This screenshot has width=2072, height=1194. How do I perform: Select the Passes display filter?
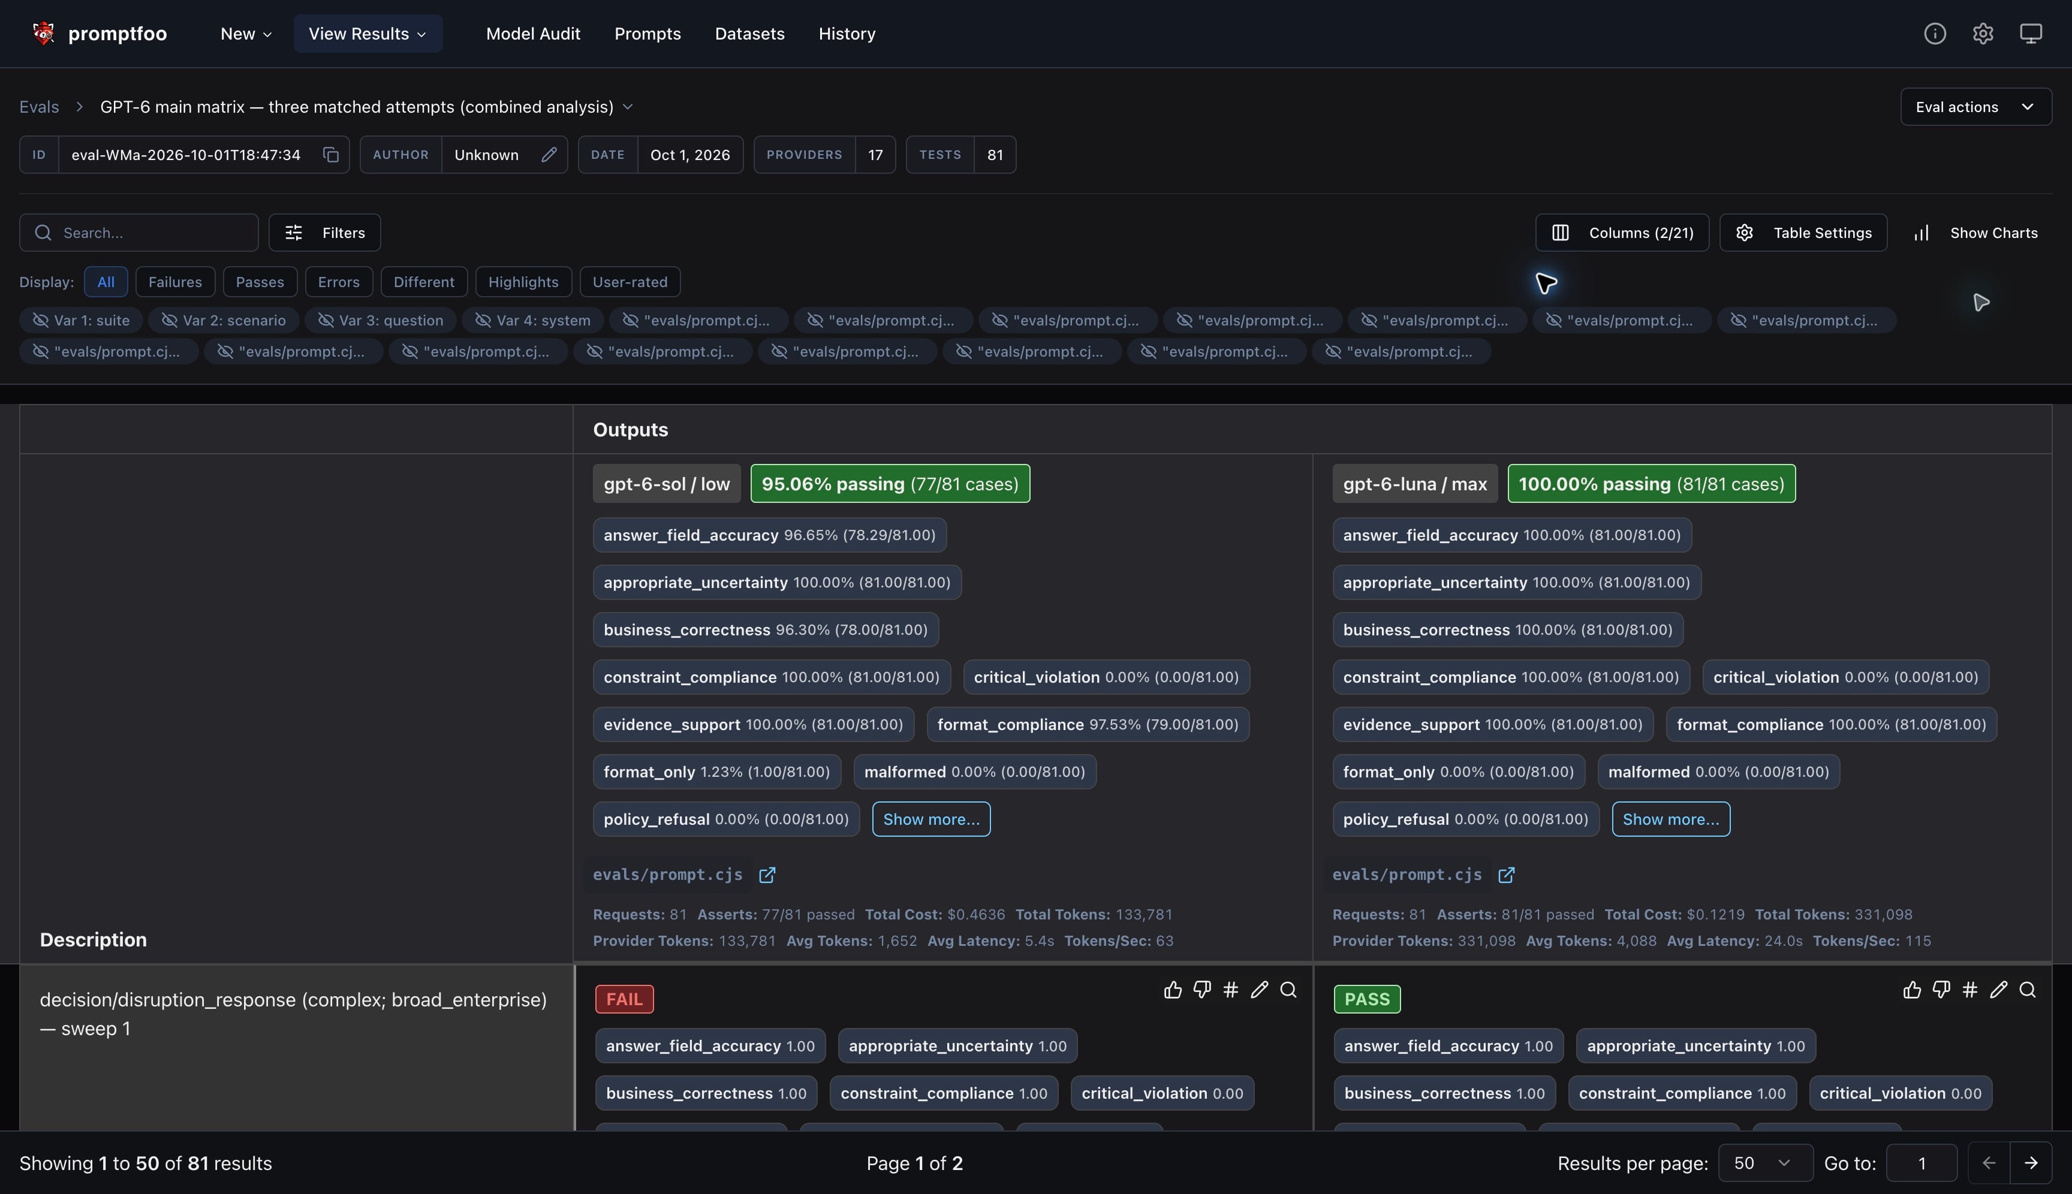coord(259,282)
